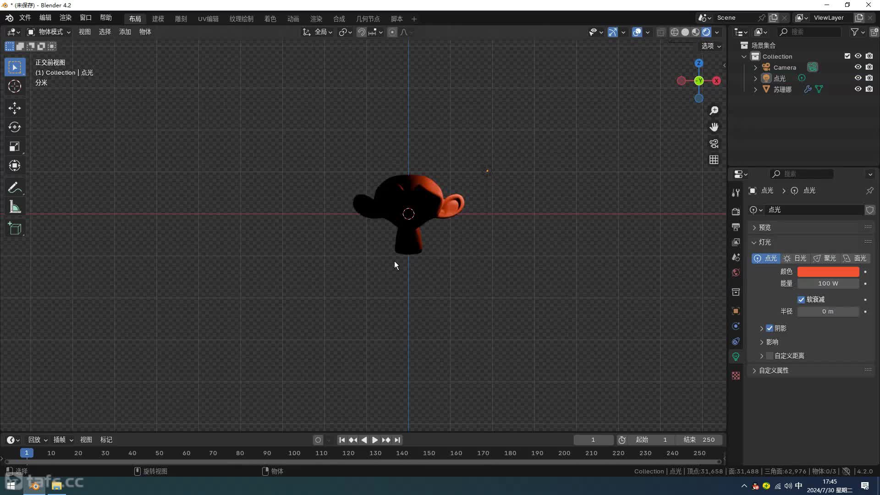This screenshot has width=880, height=495.
Task: Open the 全局 transform orientation dropdown
Action: point(317,32)
